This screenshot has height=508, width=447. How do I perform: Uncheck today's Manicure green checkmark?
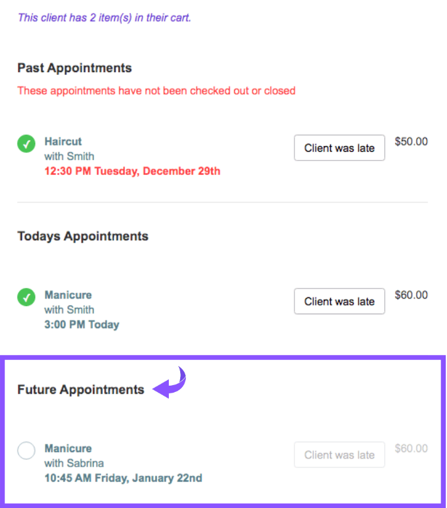26,297
